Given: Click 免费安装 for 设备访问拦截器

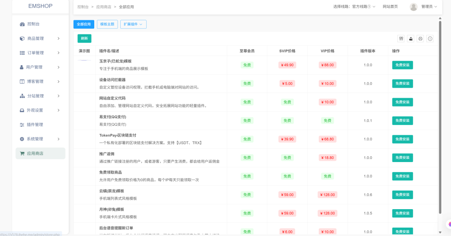Looking at the screenshot, I should [x=403, y=84].
